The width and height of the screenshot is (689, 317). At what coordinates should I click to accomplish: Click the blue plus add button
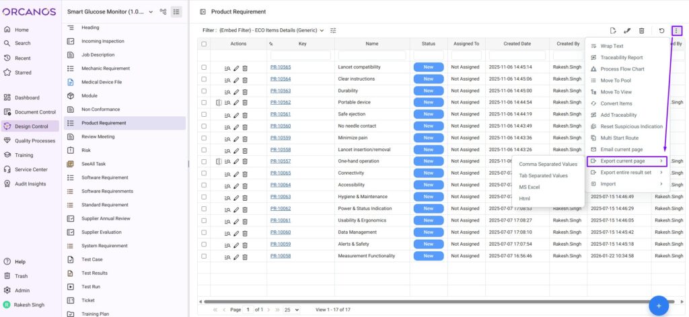(658, 305)
